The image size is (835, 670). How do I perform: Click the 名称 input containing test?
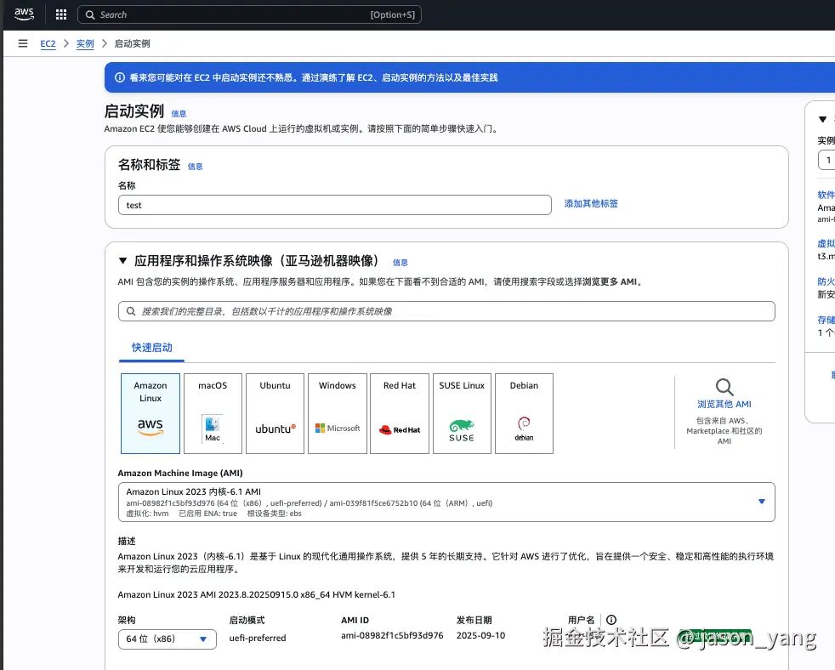tap(334, 205)
